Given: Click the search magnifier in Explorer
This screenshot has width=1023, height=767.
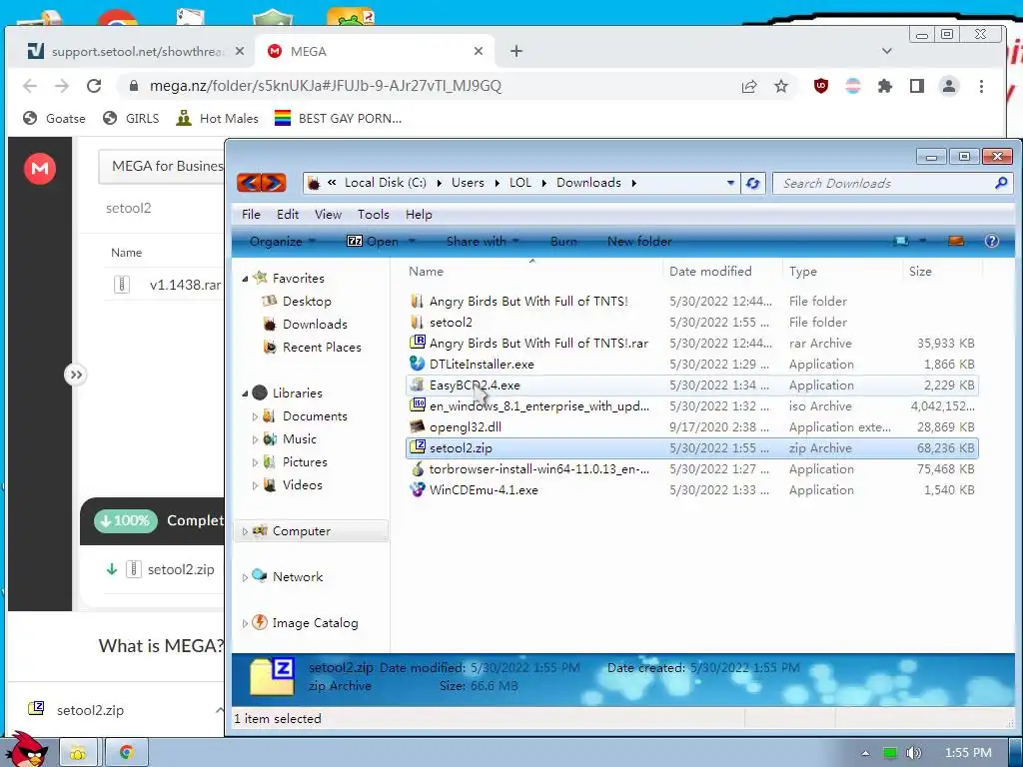Looking at the screenshot, I should click(1001, 184).
